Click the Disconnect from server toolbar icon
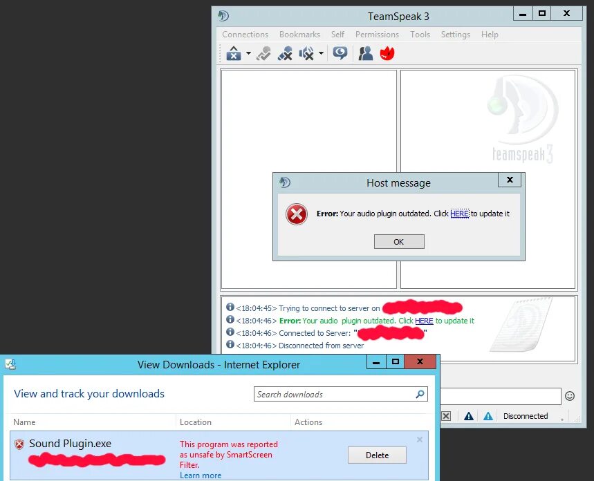Image resolution: width=594 pixels, height=481 pixels. coord(263,53)
